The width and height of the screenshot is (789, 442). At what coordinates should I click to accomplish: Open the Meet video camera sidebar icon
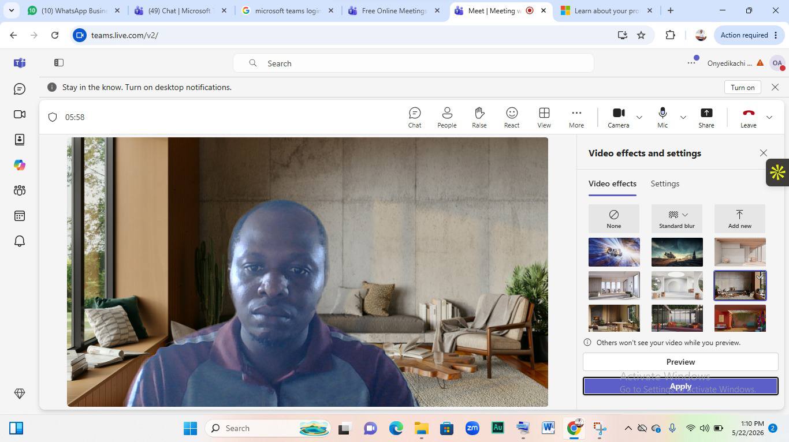(x=20, y=114)
